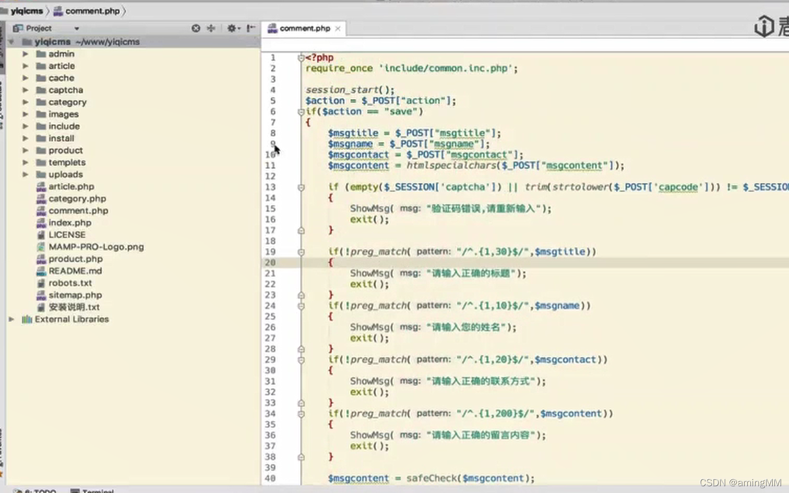Click the External Libraries icon

pyautogui.click(x=27, y=319)
